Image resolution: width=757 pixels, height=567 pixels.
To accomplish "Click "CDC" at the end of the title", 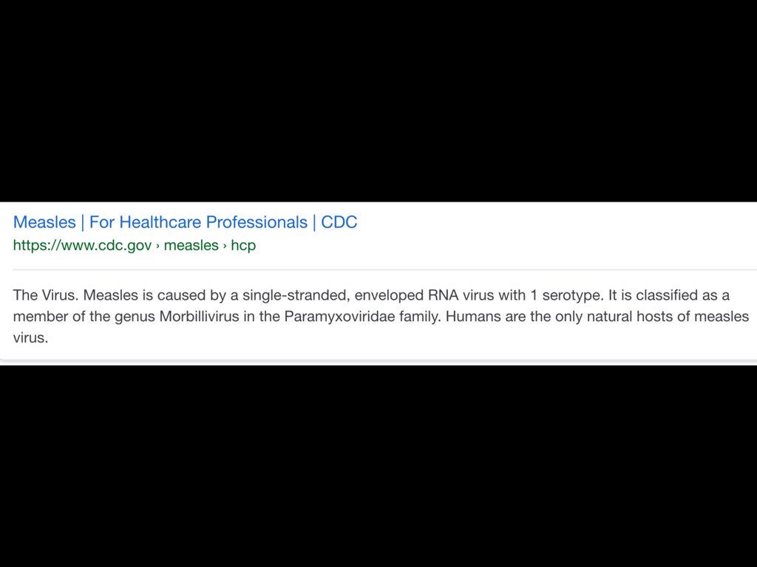I will pos(339,222).
